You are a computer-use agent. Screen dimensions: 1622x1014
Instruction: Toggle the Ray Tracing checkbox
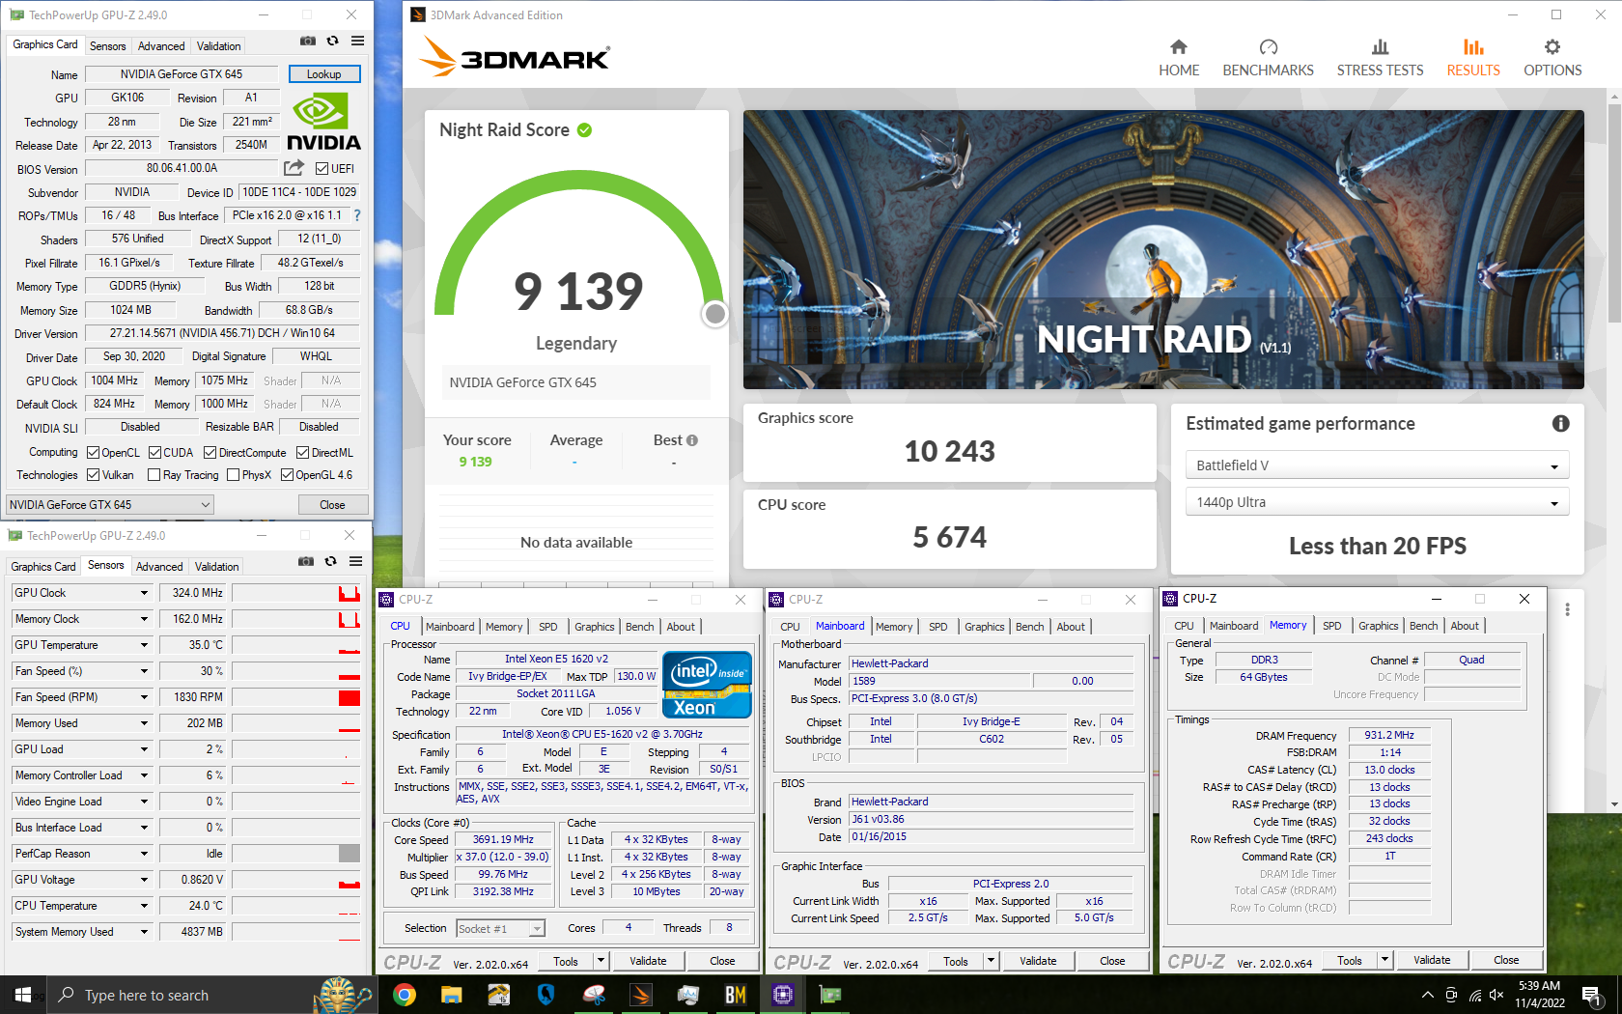(154, 475)
